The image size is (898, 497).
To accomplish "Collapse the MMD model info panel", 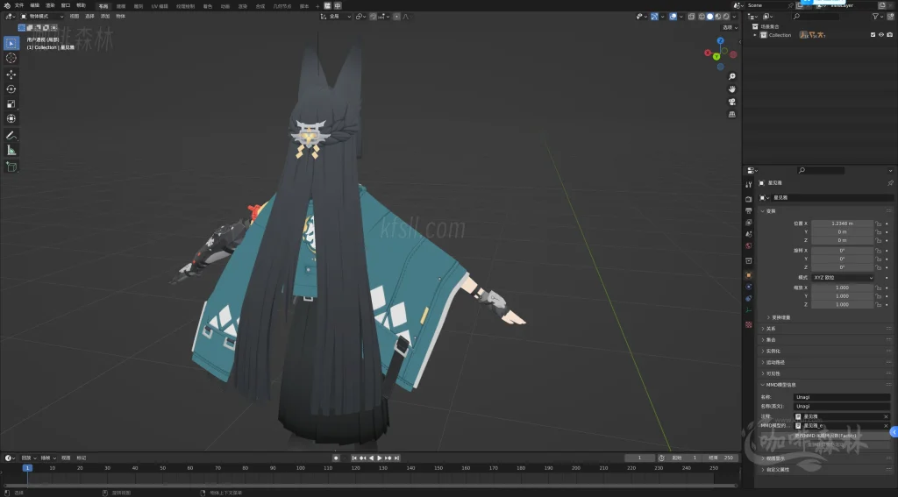I will pos(780,385).
